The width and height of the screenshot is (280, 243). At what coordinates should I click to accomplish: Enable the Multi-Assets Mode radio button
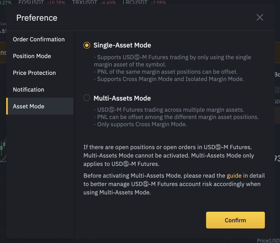(x=87, y=98)
